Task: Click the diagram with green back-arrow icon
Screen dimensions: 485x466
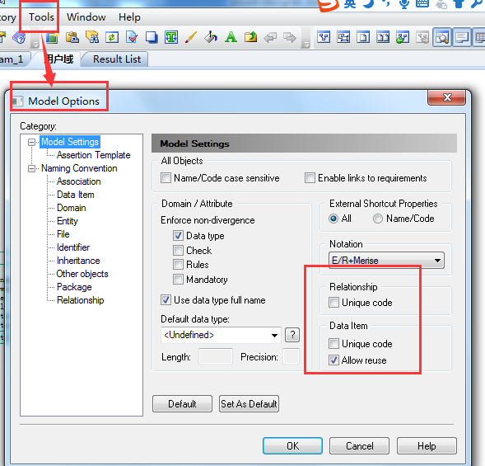Action: click(403, 37)
